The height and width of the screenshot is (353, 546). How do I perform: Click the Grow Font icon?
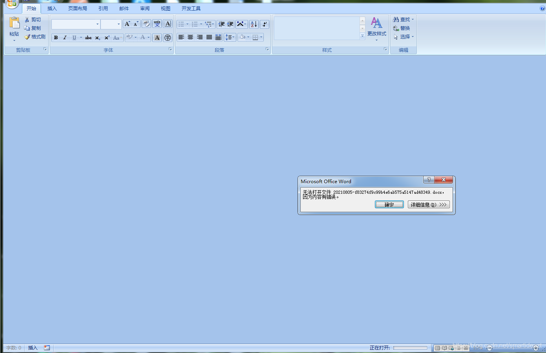[127, 24]
